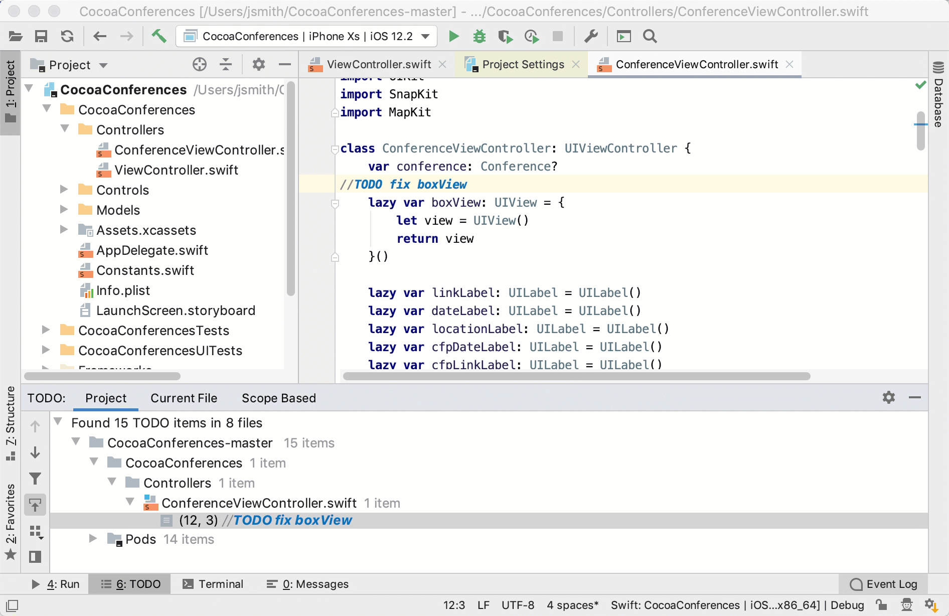Expand the CocoaConferencesTests folder
The width and height of the screenshot is (949, 616).
46,330
